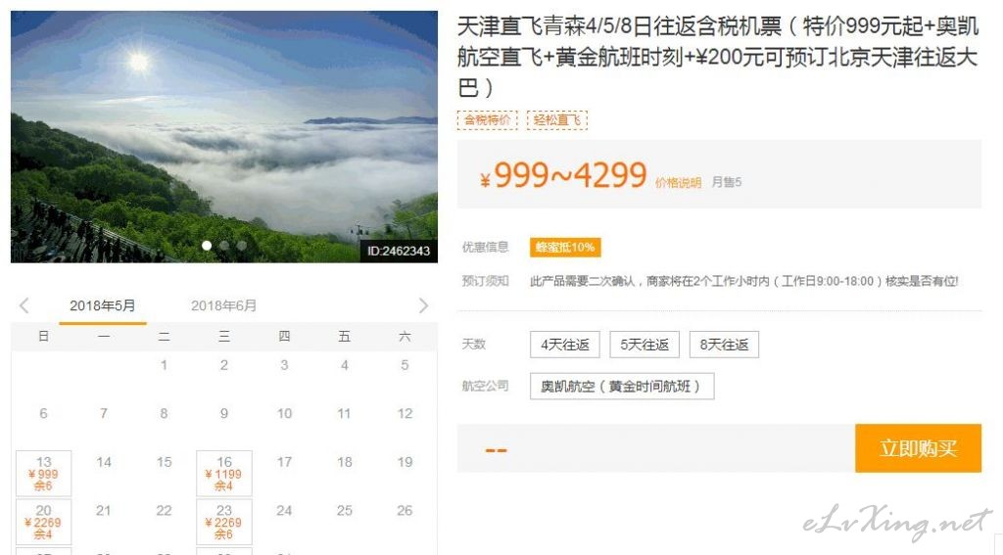Pick May 23 priced ¥2269

[x=224, y=523]
